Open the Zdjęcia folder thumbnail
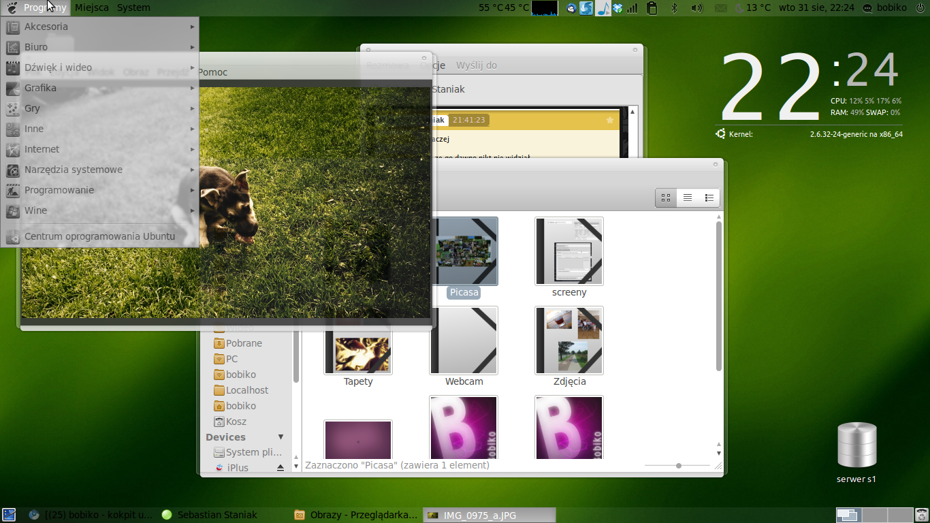The width and height of the screenshot is (930, 523). [569, 340]
